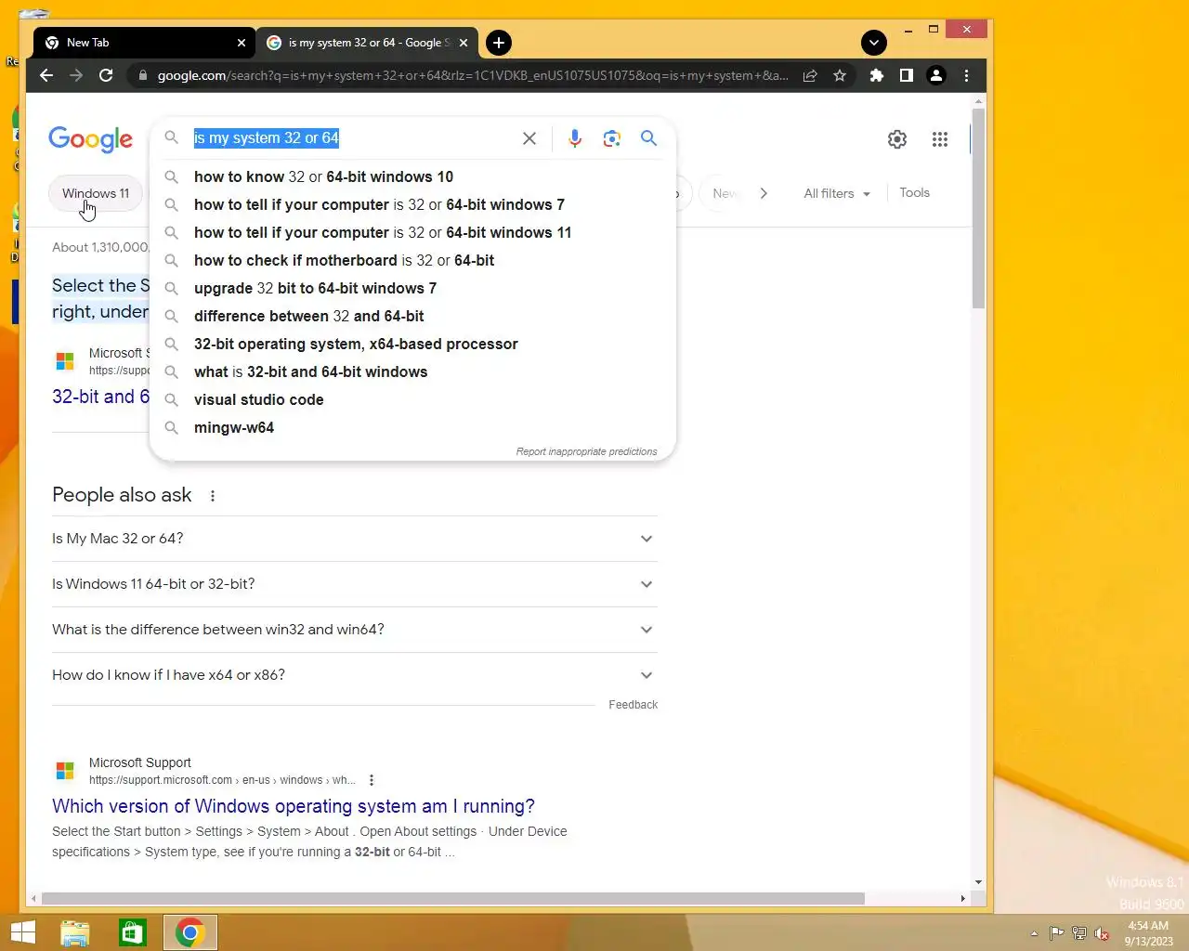This screenshot has height=951, width=1189.
Task: Click the address bar URL
Action: (x=472, y=75)
